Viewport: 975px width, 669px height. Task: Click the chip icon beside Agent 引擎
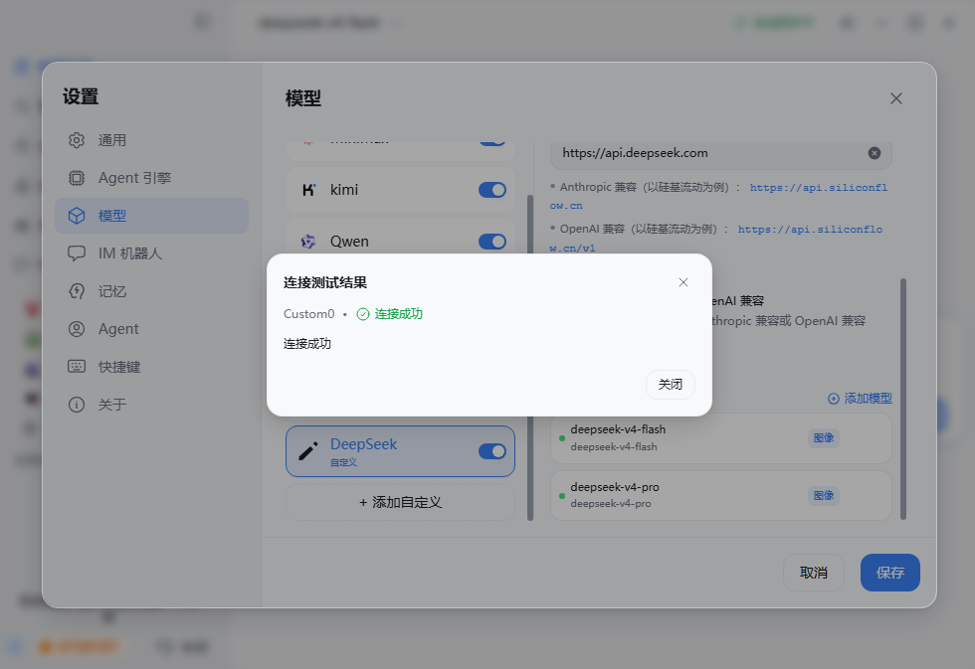(x=77, y=178)
